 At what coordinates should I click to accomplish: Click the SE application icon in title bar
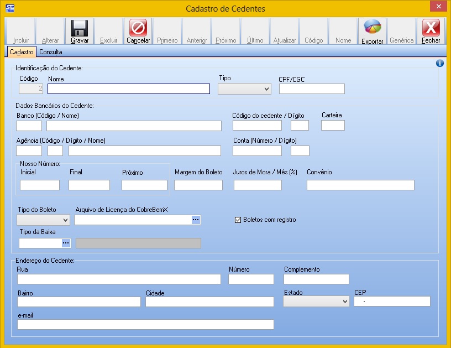tap(9, 8)
